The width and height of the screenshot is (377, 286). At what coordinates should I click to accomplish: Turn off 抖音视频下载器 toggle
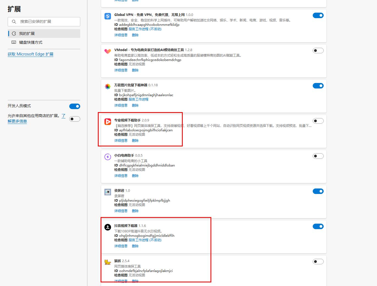(318, 226)
